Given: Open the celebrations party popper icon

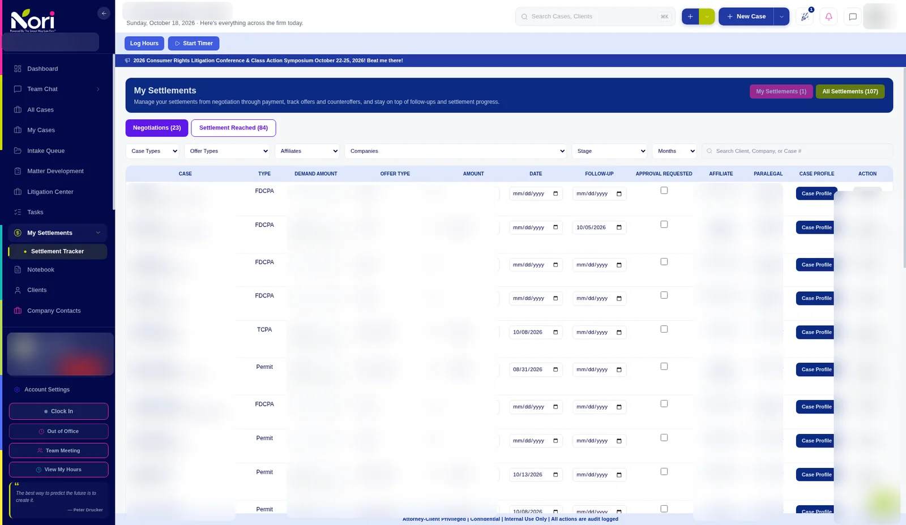Looking at the screenshot, I should click(805, 16).
